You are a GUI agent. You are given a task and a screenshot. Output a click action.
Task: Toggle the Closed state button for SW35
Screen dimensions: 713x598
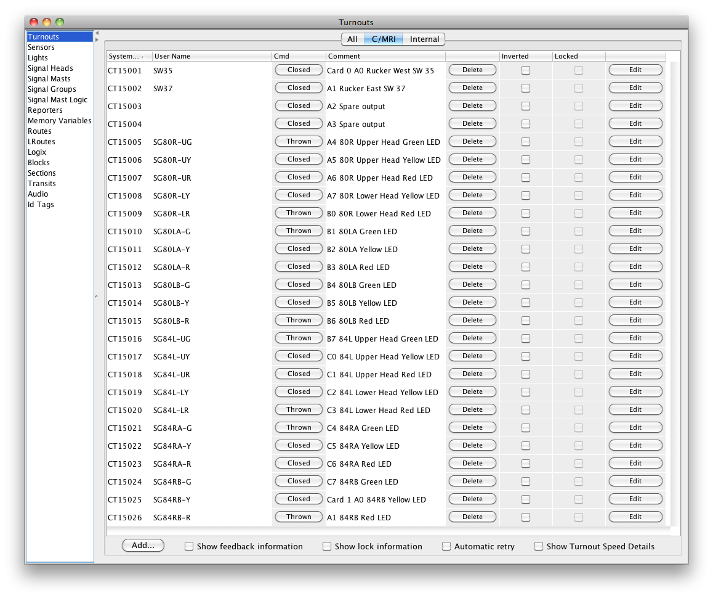(x=299, y=70)
